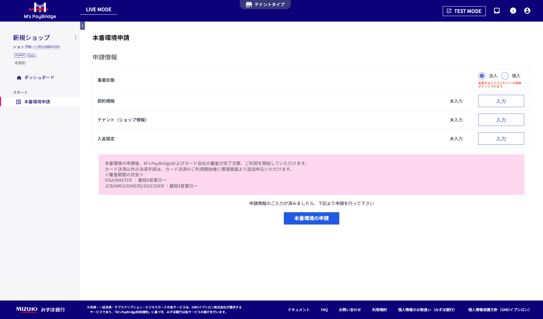Switch to the LIVE MODE tab

99,10
